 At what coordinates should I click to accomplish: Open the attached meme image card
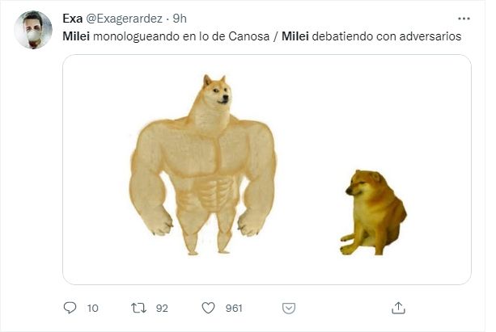267,170
